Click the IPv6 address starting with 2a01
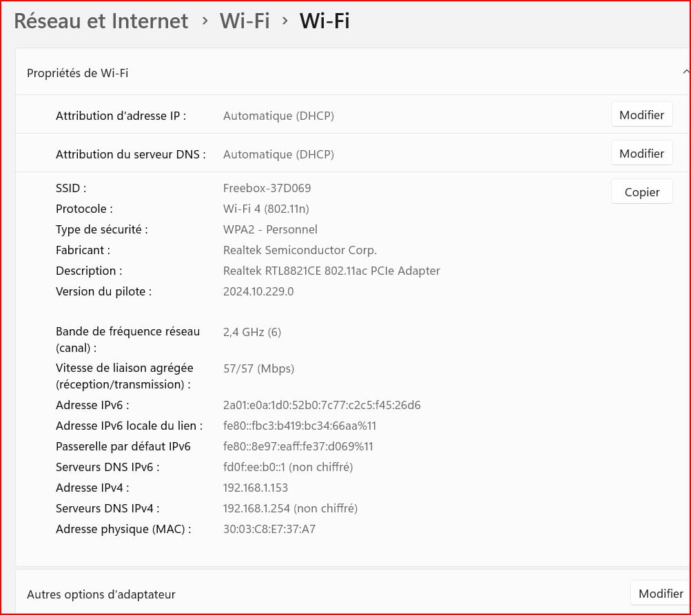 click(x=322, y=405)
